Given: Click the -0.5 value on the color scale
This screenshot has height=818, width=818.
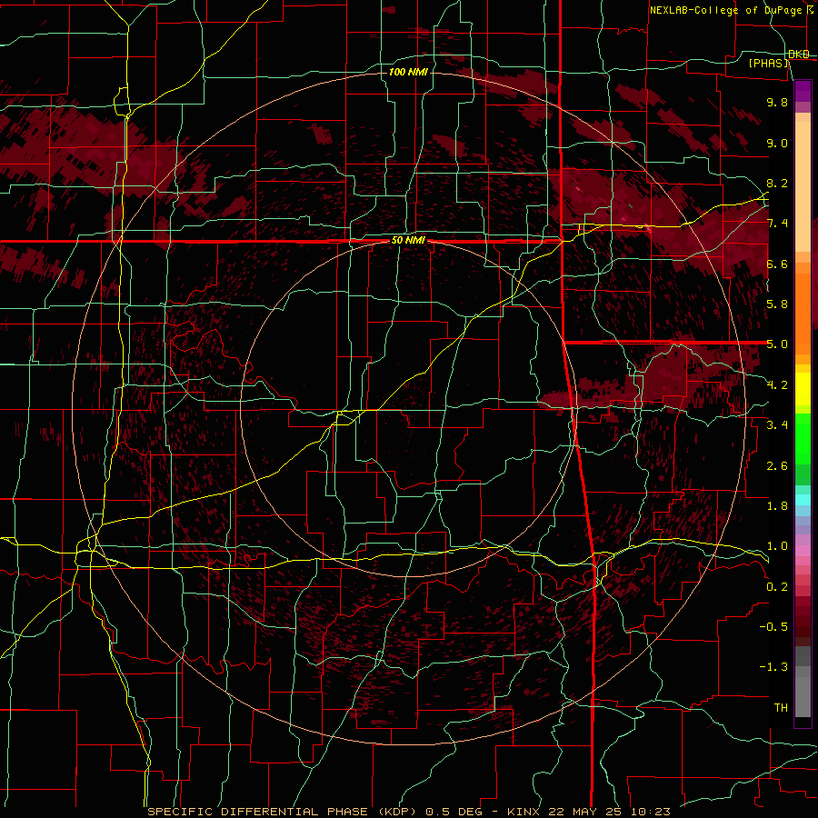Looking at the screenshot, I should tap(773, 627).
